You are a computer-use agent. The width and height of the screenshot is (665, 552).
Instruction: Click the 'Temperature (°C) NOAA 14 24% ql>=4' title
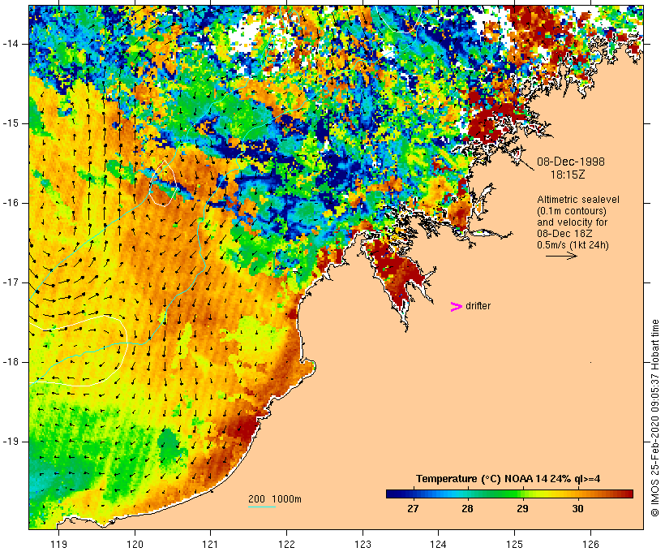click(508, 479)
